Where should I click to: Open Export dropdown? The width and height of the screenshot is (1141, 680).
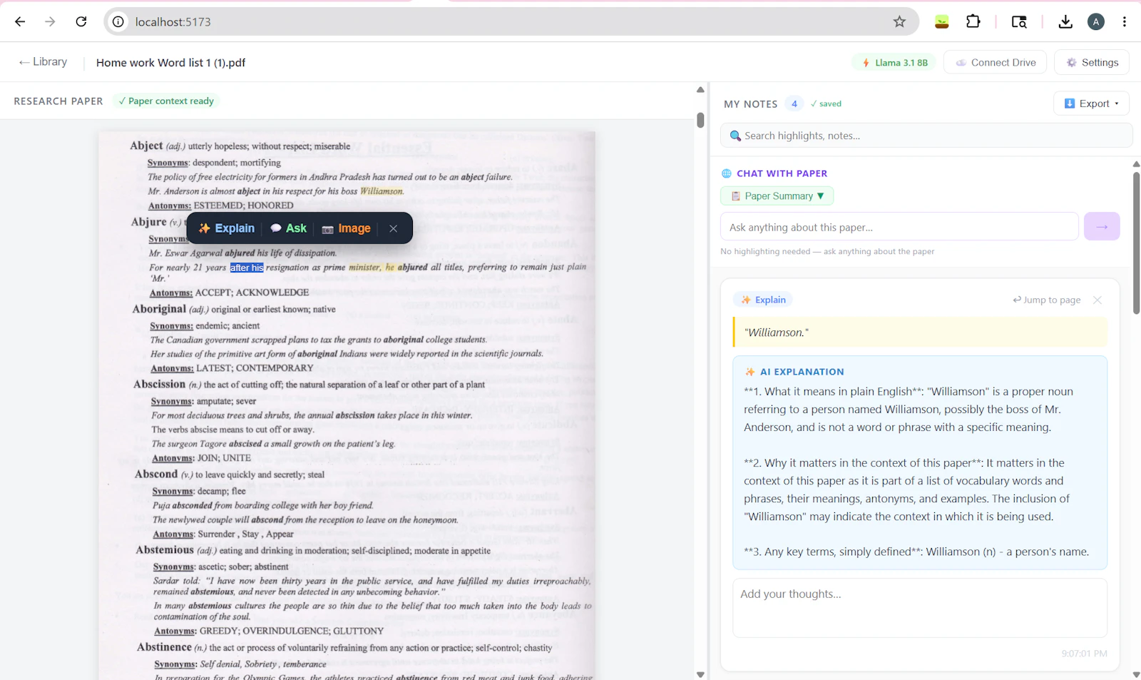[x=1091, y=103]
